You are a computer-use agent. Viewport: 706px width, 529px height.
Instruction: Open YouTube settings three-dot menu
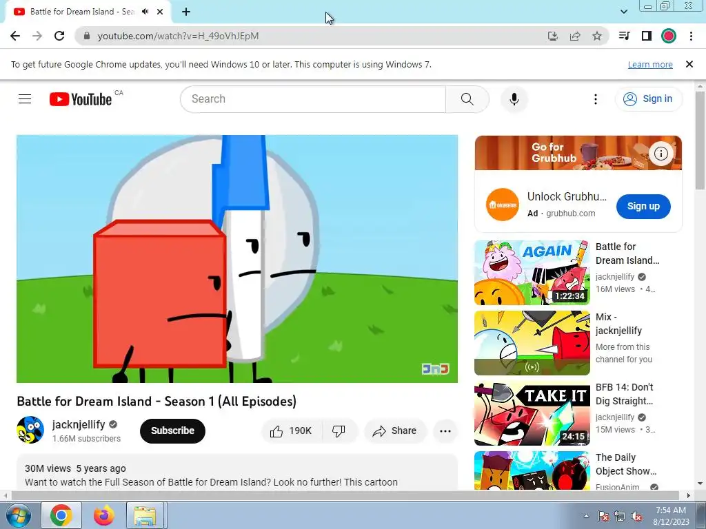point(595,99)
